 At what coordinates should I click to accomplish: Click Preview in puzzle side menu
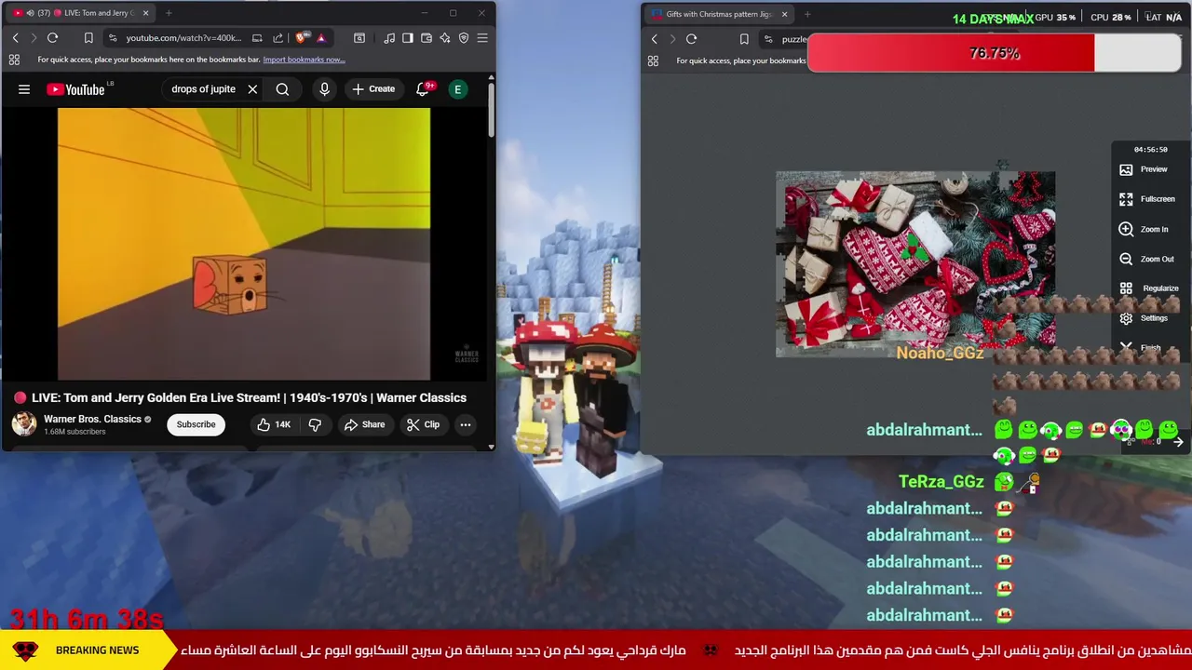pyautogui.click(x=1146, y=169)
